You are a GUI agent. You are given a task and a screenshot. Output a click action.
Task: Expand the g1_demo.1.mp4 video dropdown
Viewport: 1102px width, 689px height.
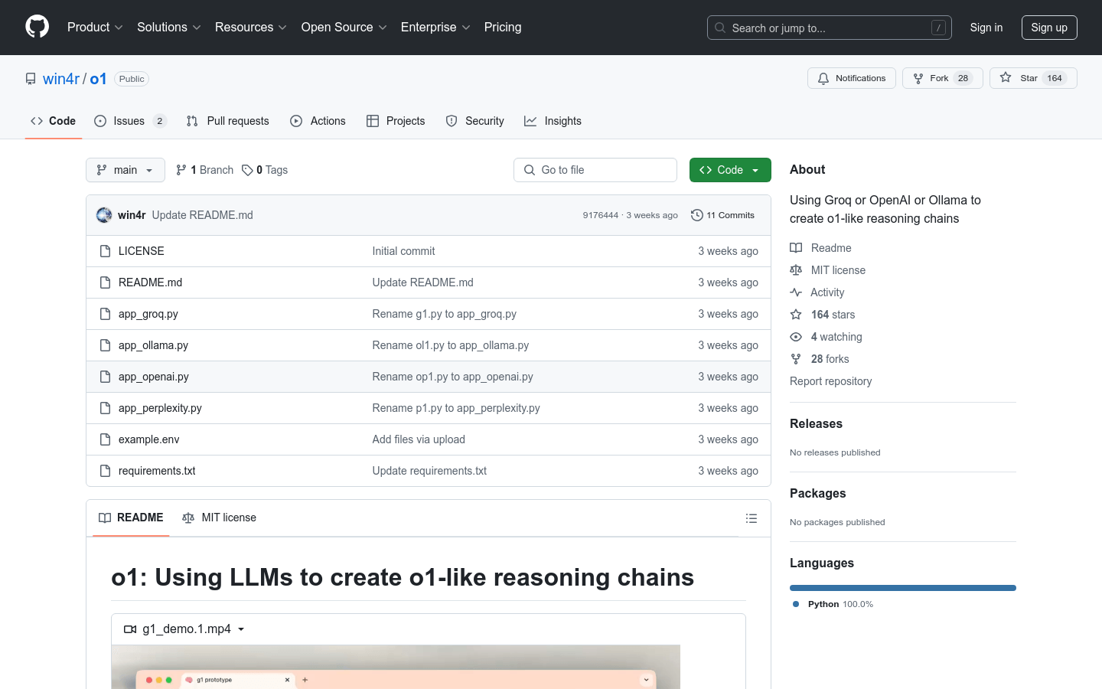coord(241,629)
